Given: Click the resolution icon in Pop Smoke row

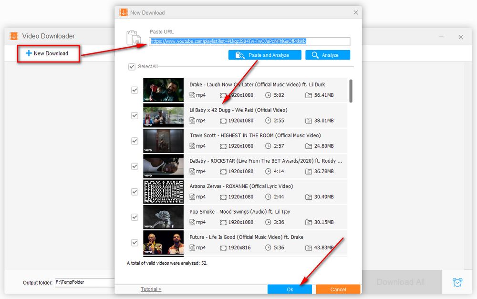Looking at the screenshot, I should pyautogui.click(x=223, y=222).
